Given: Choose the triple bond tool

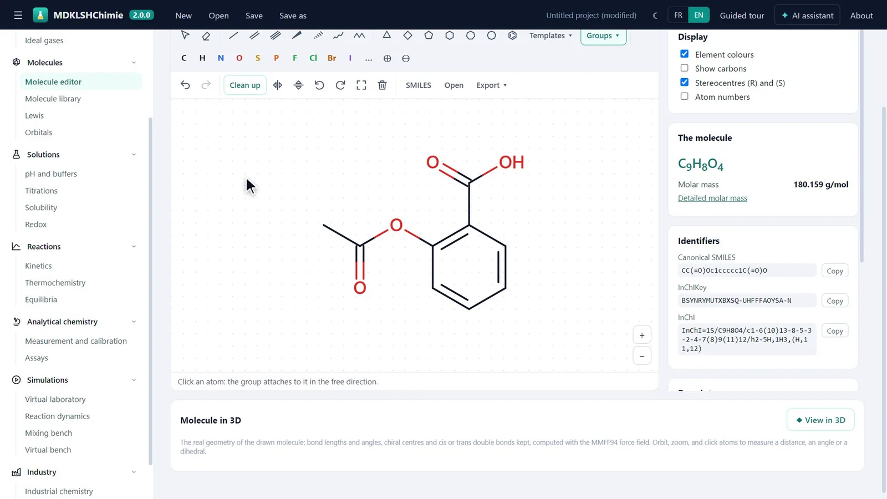Looking at the screenshot, I should click(276, 35).
